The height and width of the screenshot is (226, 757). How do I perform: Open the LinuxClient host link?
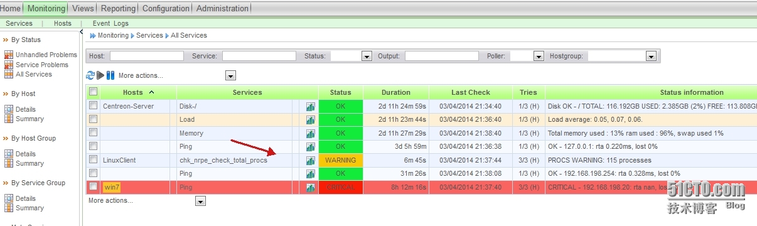coord(119,160)
